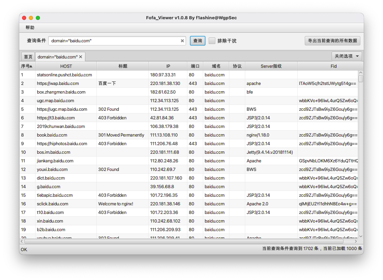383x280 pixels.
Task: Click the Apache 2.0 server cell
Action: (257, 204)
